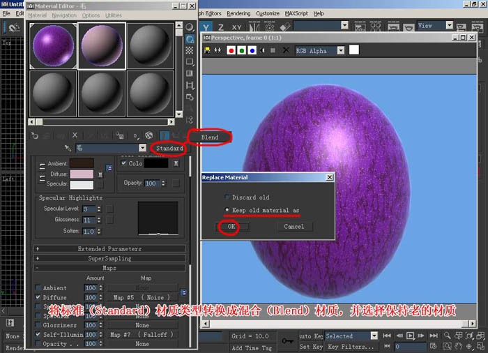Click the Diffuse color swatch
This screenshot has height=353, width=488.
(82, 174)
